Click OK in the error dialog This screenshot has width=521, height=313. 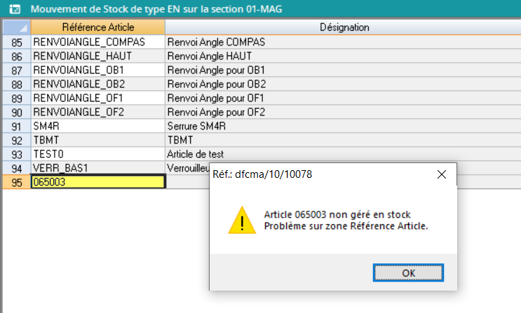coord(408,272)
